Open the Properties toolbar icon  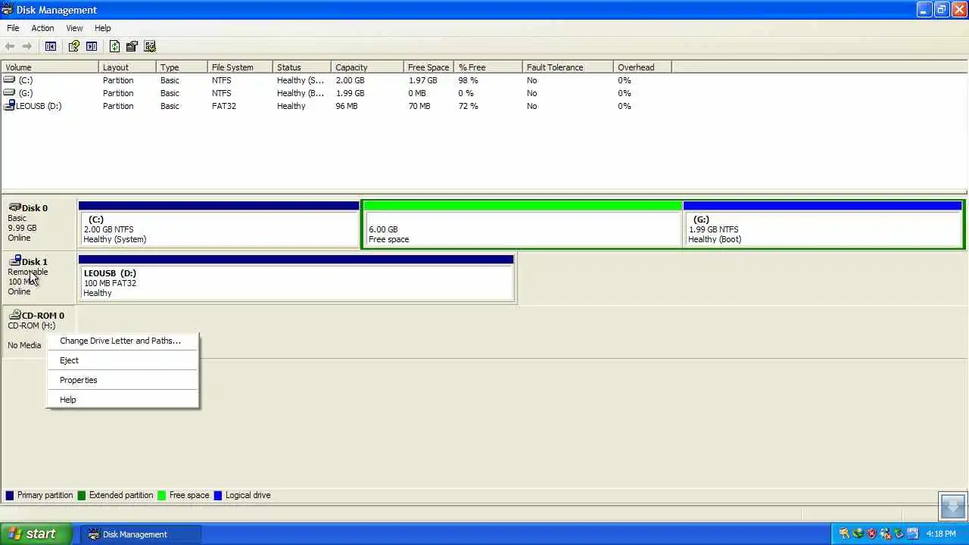[x=132, y=46]
